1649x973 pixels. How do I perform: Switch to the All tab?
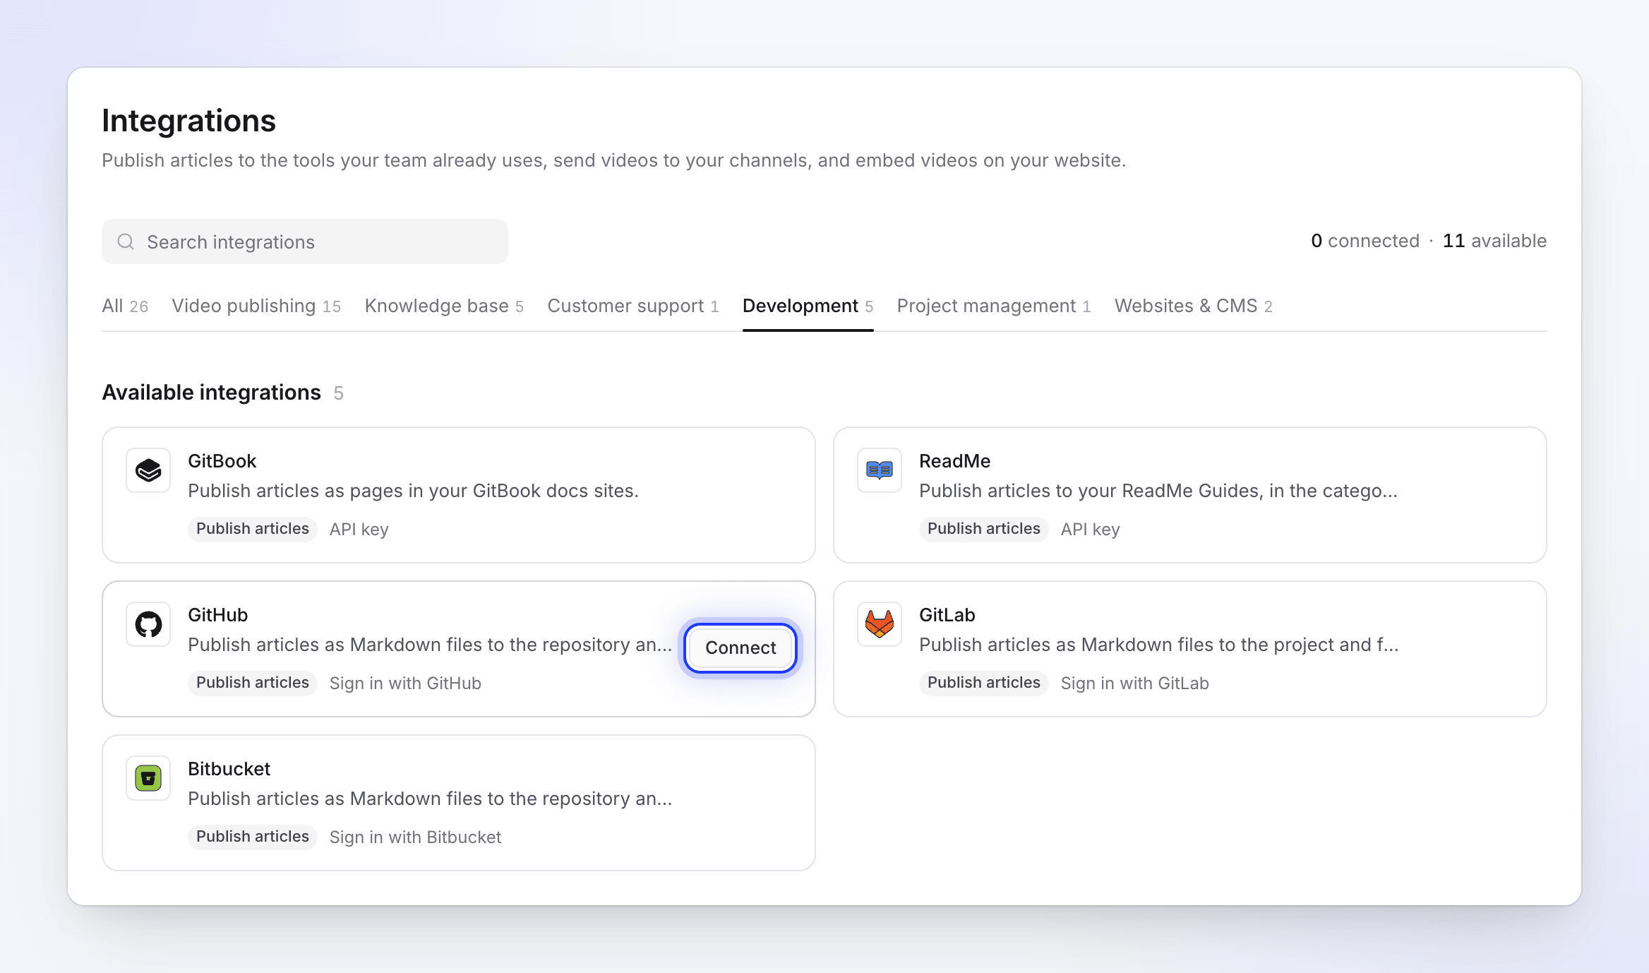[125, 306]
